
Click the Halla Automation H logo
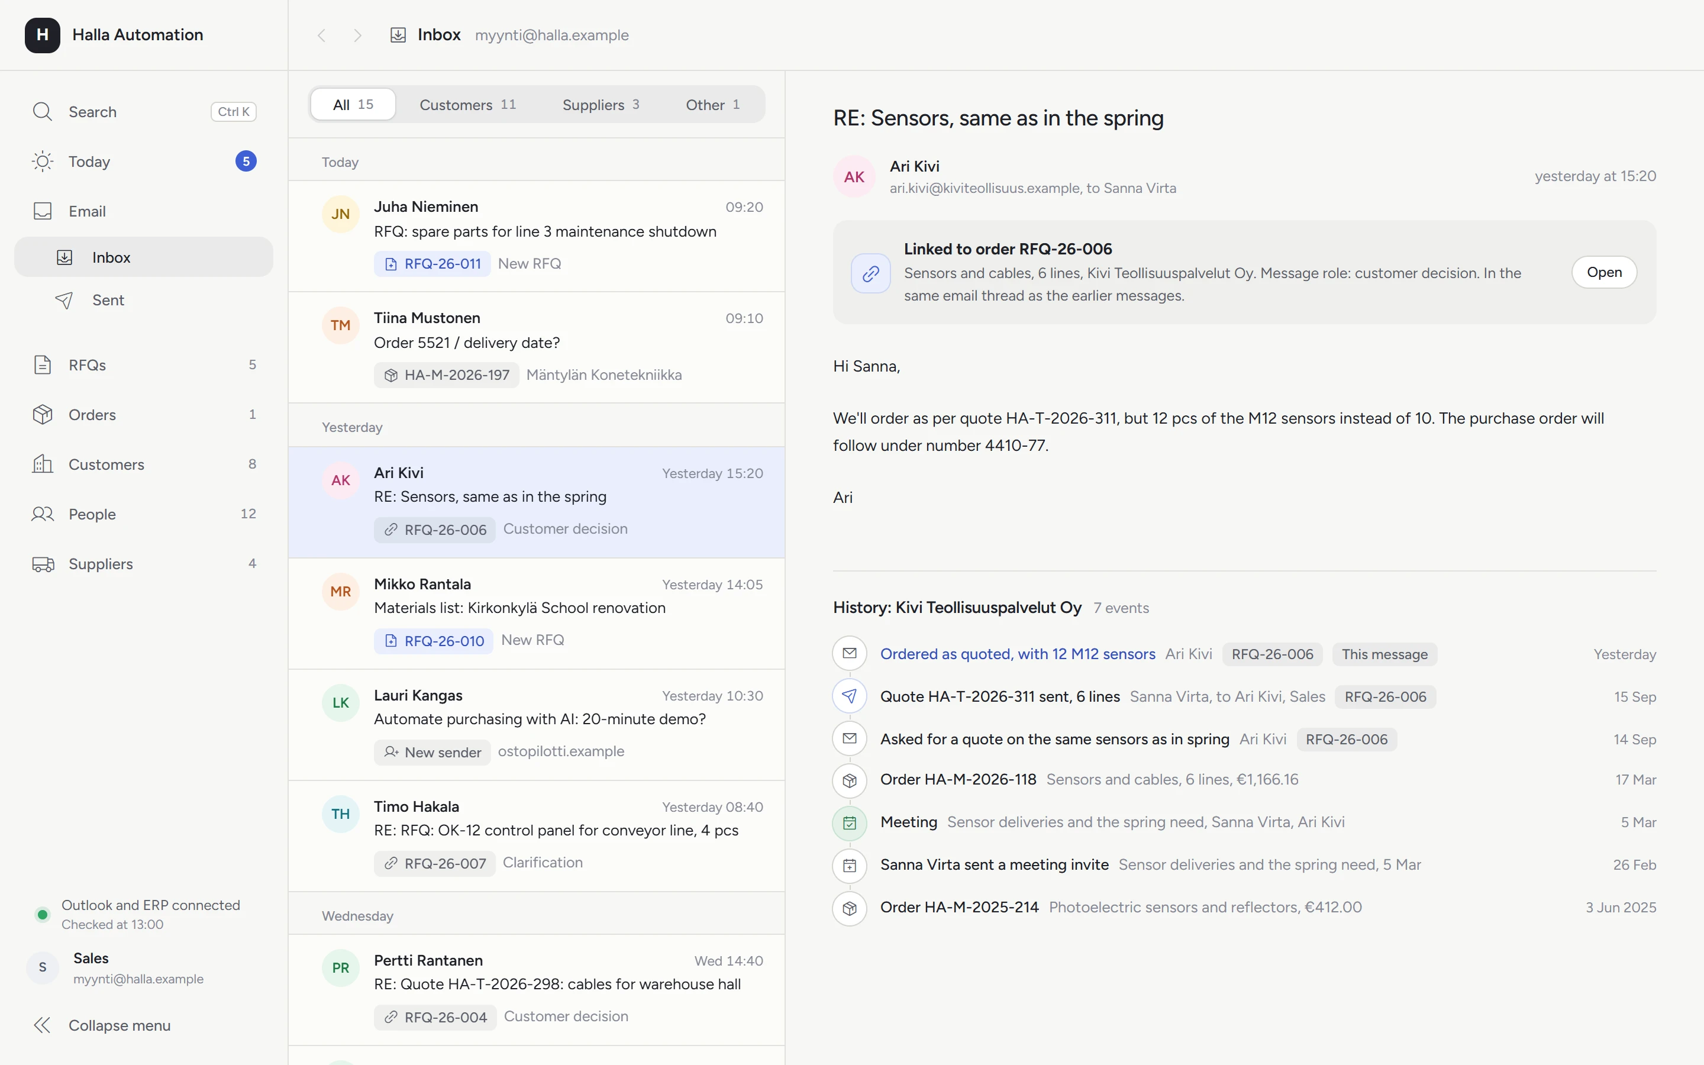(x=42, y=35)
